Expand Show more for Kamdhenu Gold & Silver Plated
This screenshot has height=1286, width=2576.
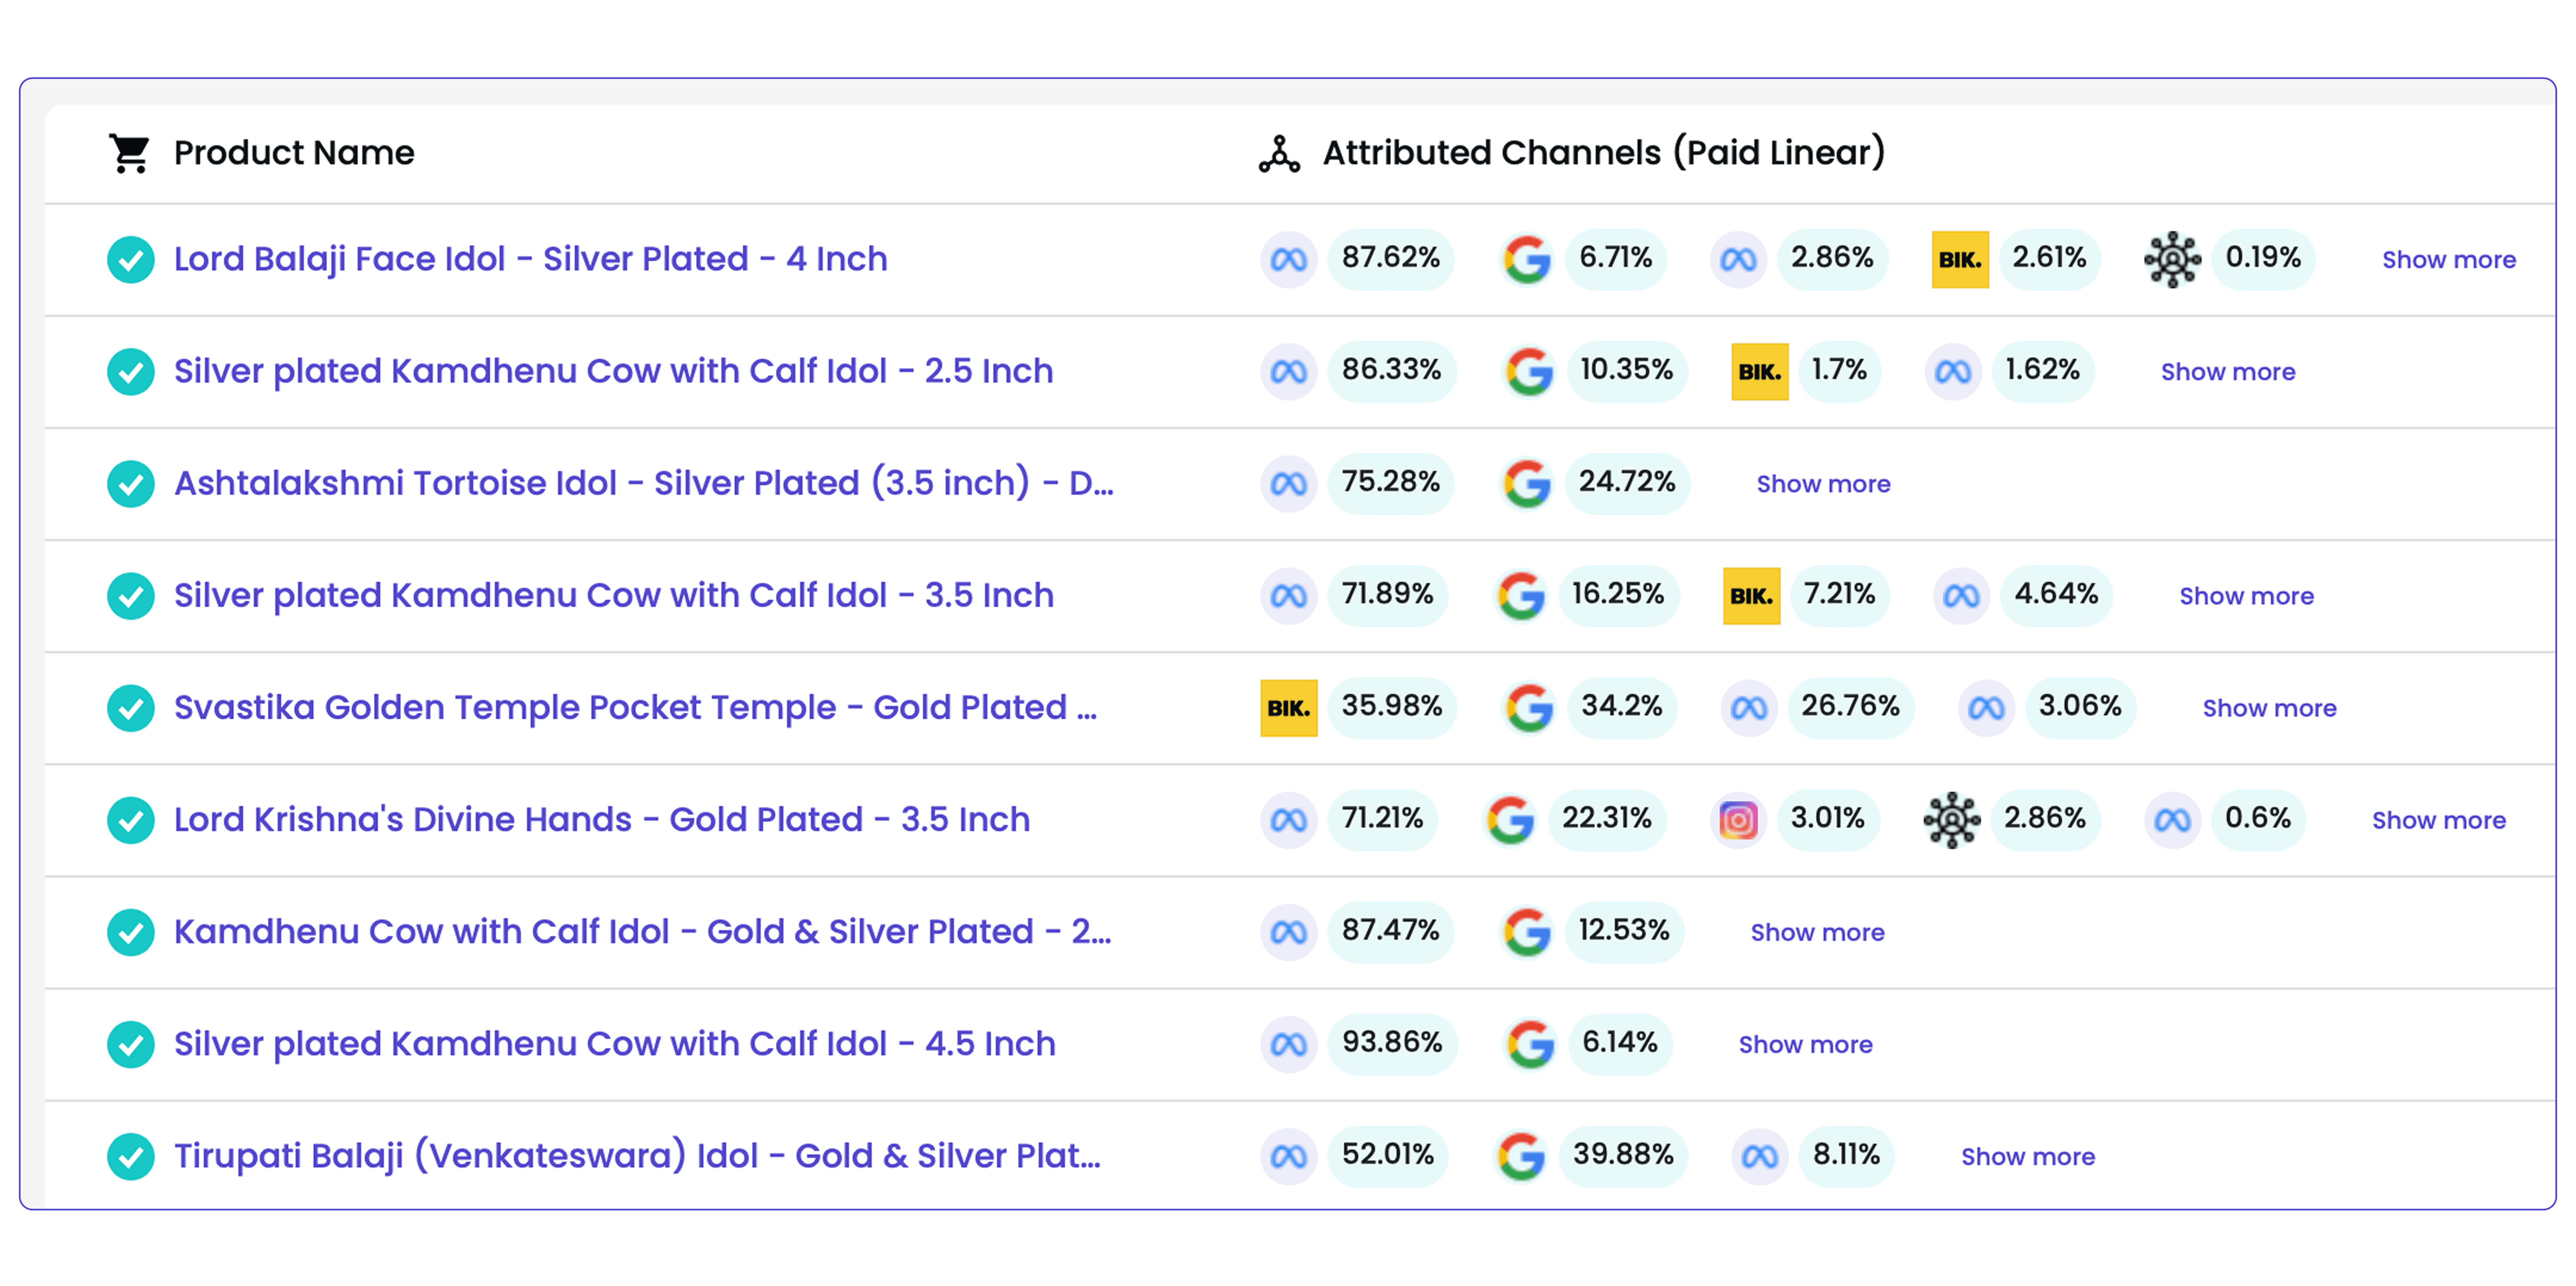coord(1817,932)
